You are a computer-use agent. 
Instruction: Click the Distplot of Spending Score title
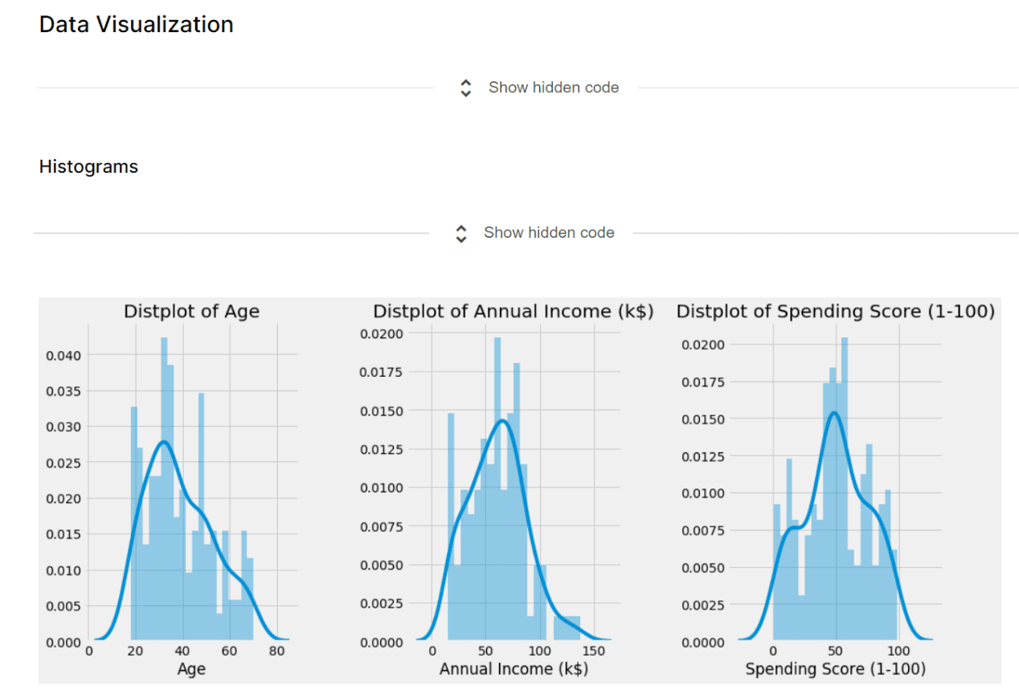836,311
